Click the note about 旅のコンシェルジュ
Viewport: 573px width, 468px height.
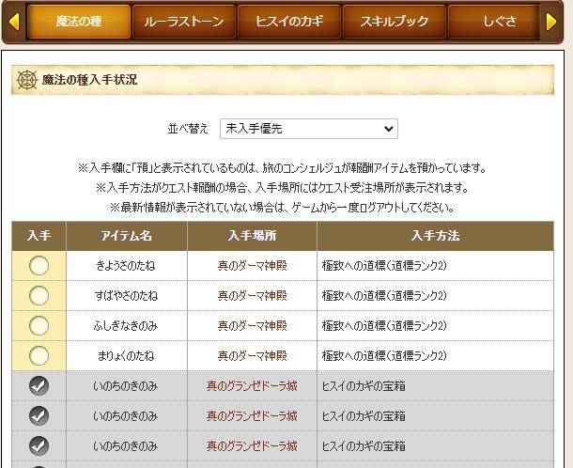point(283,168)
